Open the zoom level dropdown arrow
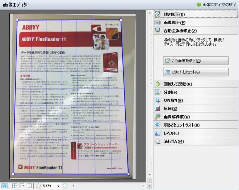This screenshot has width=239, height=190. pos(58,186)
